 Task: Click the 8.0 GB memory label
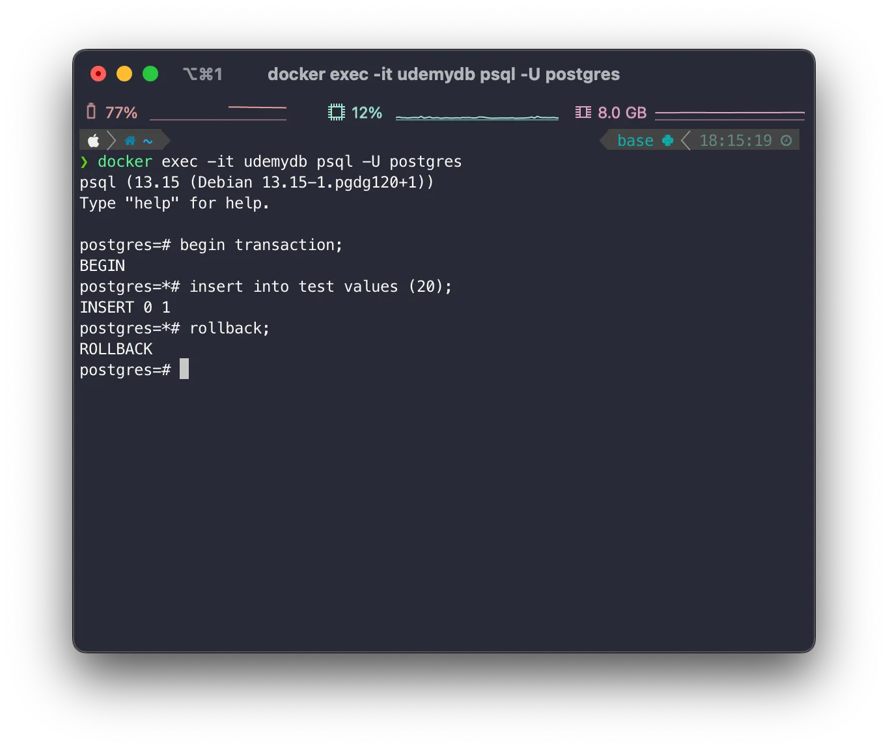[x=622, y=113]
